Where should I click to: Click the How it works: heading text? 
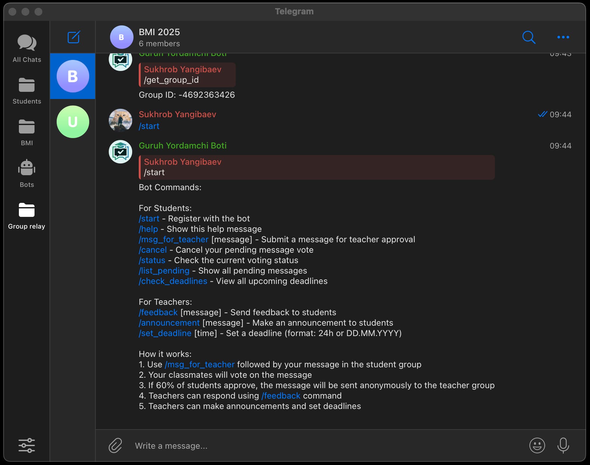click(165, 354)
